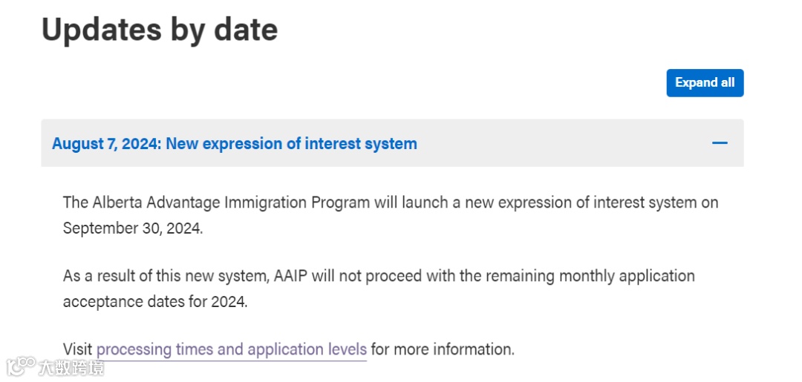
Task: Click 'application levels' portion of the purple link
Action: tap(307, 350)
